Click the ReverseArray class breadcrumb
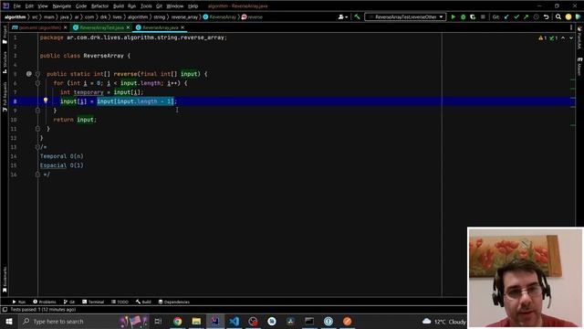The image size is (584, 329). (x=220, y=16)
